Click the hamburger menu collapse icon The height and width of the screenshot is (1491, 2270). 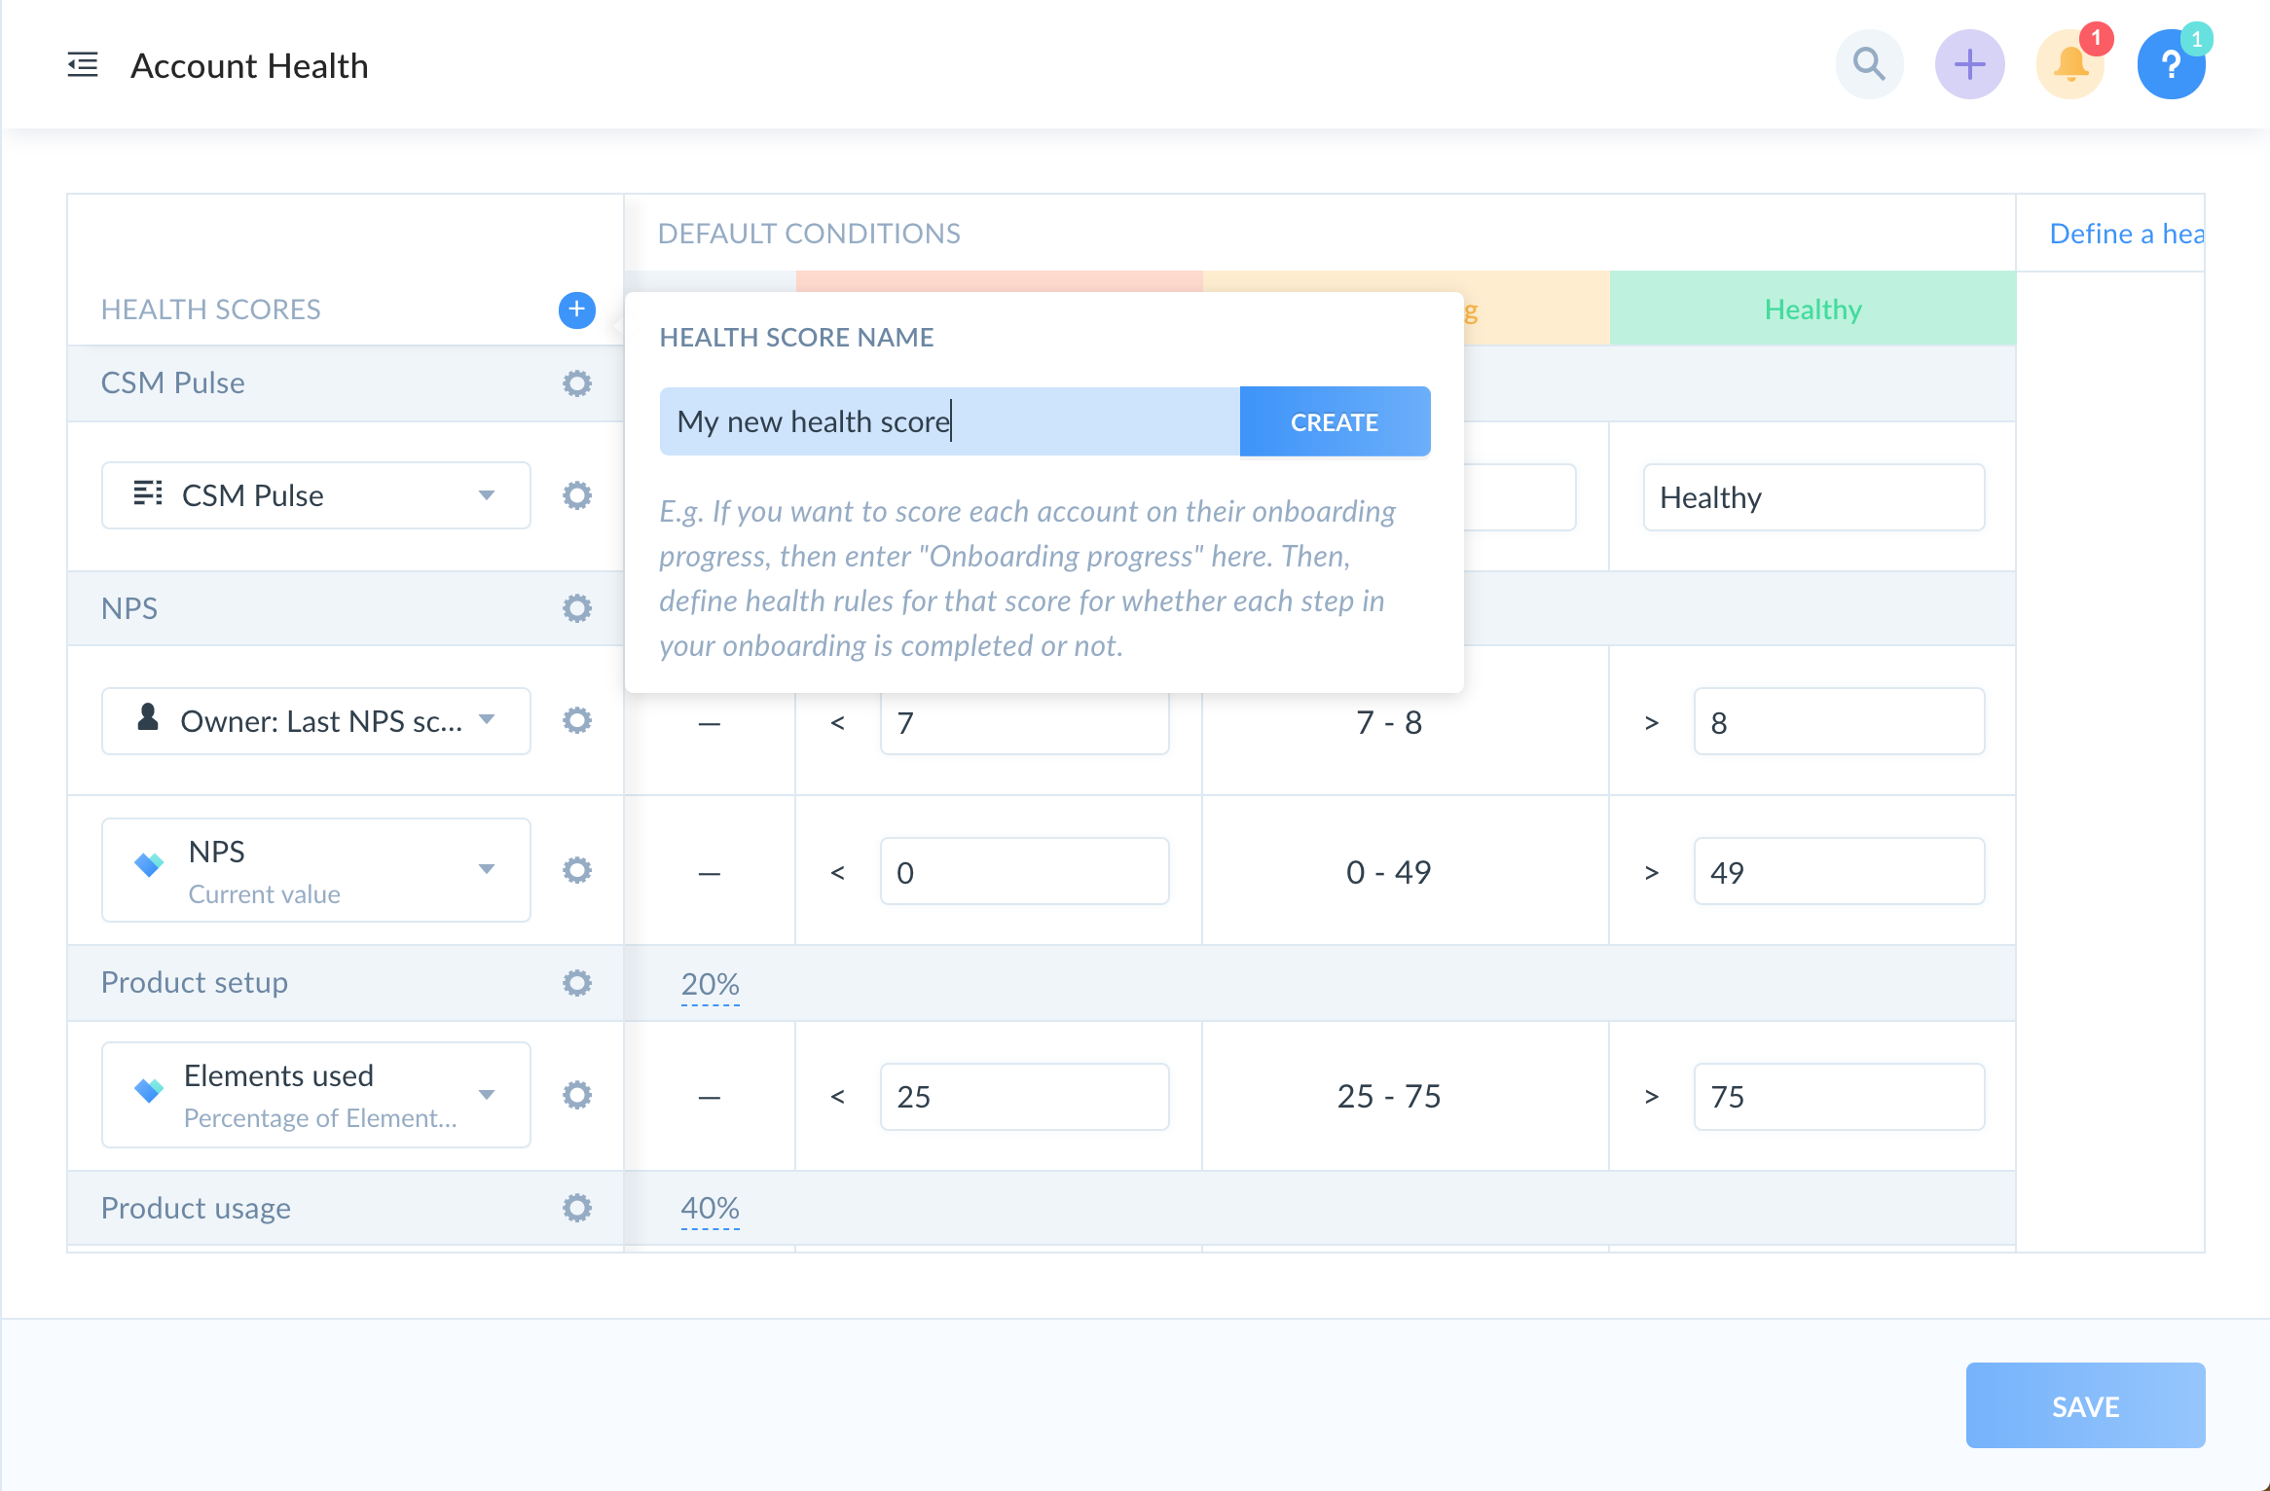point(83,65)
